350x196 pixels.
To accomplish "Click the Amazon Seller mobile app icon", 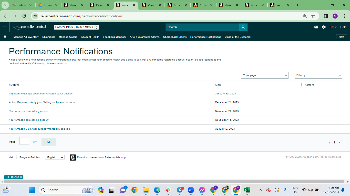I will 73,157.
